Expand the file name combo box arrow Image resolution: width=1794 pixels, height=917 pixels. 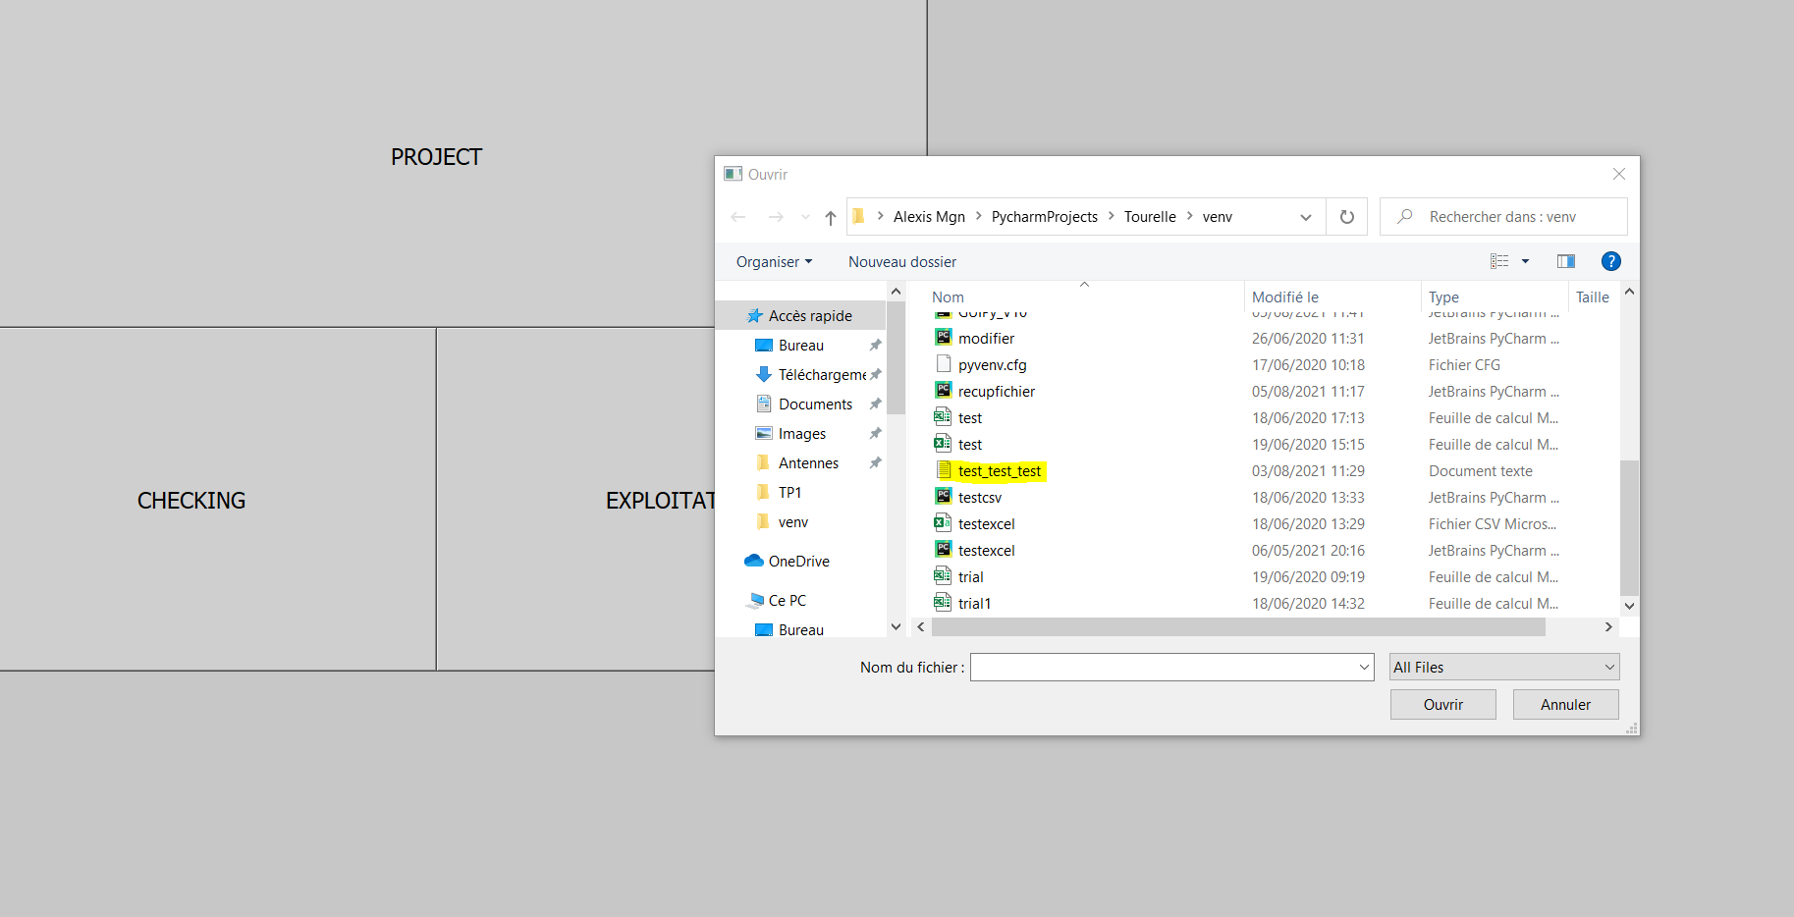pyautogui.click(x=1364, y=668)
